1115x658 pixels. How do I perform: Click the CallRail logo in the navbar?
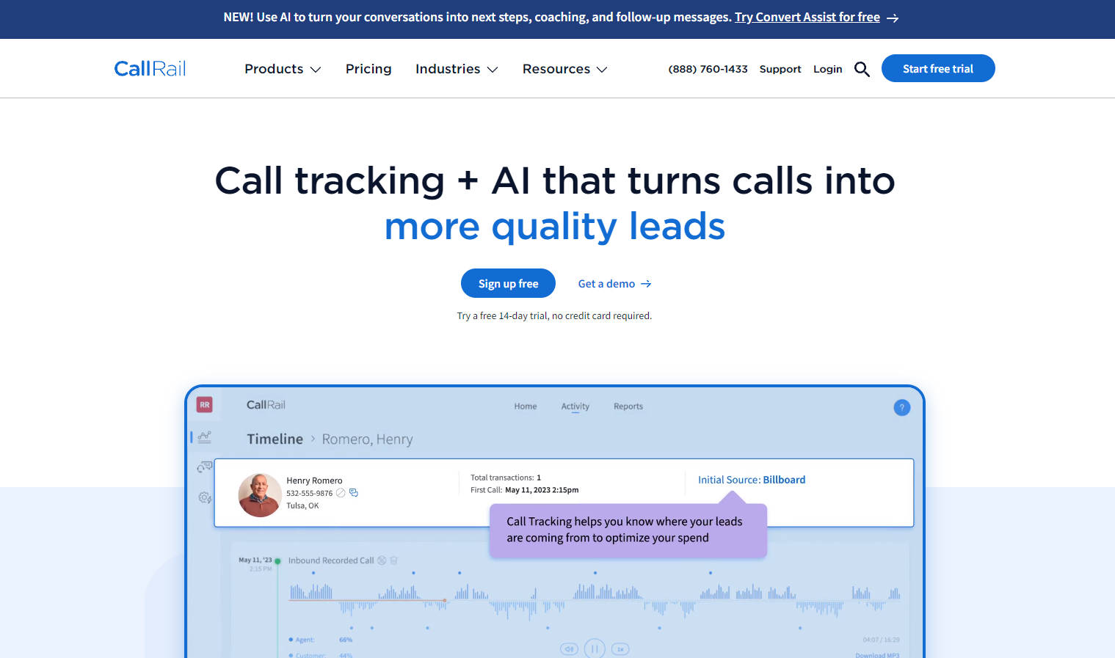pos(150,69)
